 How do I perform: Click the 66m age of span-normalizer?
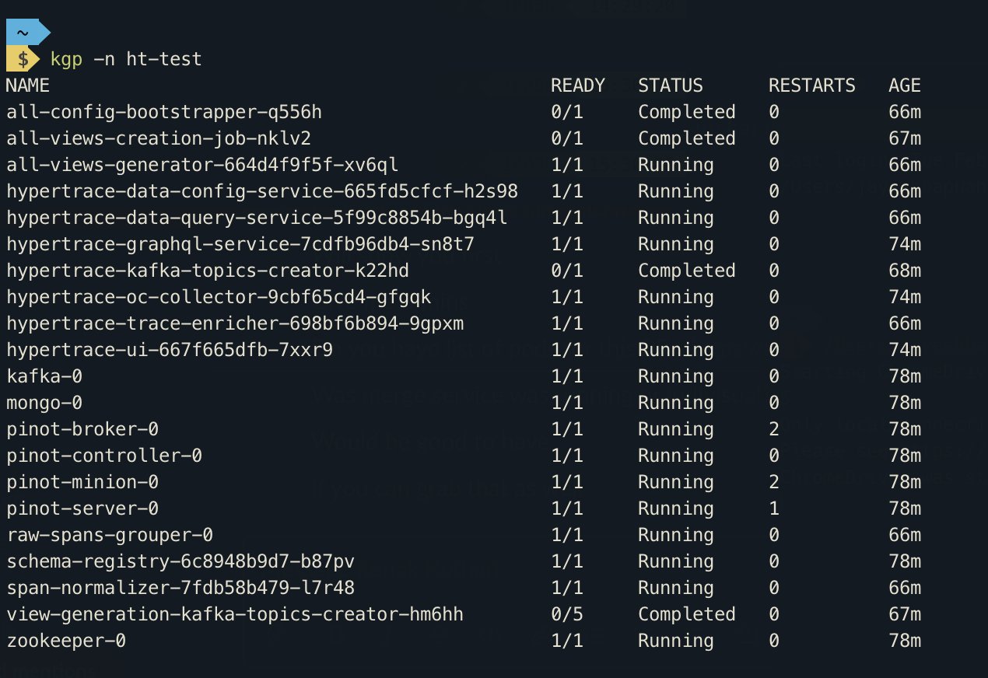coord(905,588)
